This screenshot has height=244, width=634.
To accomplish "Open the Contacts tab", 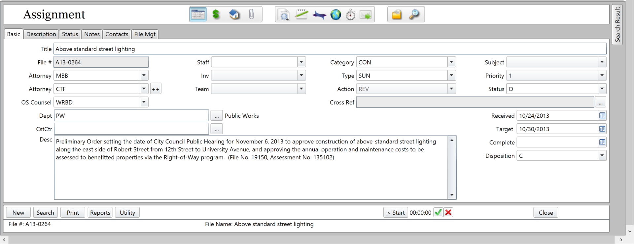I will coord(117,34).
